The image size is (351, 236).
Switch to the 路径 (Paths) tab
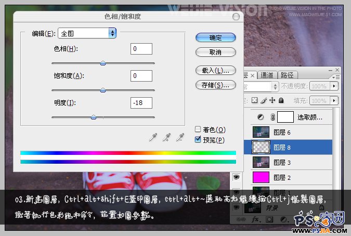coord(287,75)
